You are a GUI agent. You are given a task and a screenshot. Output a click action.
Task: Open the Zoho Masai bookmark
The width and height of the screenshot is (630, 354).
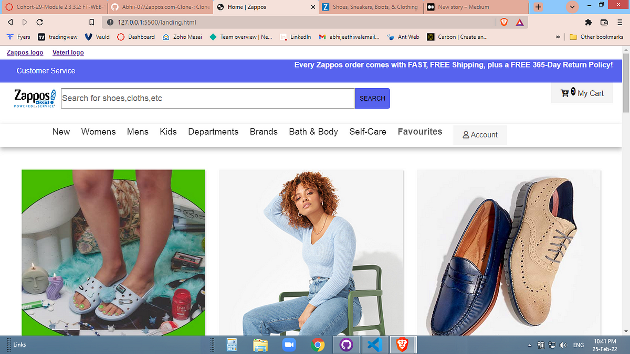[x=182, y=37]
